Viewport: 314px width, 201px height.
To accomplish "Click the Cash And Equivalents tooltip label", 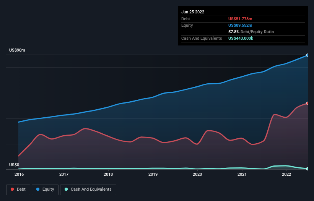I will 202,38.
